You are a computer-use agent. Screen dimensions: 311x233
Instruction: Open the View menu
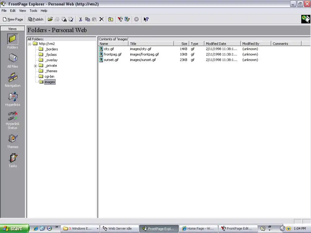22,11
